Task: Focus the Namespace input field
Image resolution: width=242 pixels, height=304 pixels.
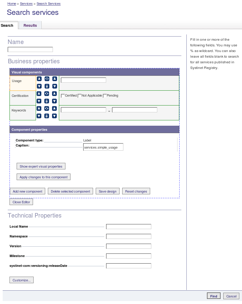Action: 128,236
